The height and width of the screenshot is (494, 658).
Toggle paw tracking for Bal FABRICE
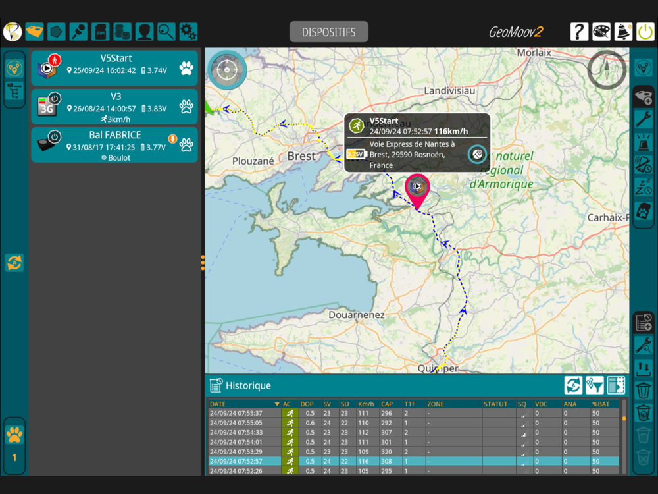[x=186, y=145]
